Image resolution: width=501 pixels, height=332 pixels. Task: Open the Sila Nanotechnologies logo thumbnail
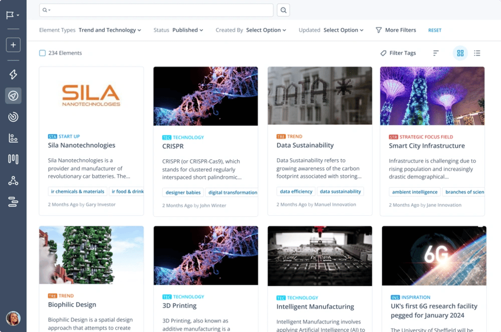pyautogui.click(x=91, y=96)
